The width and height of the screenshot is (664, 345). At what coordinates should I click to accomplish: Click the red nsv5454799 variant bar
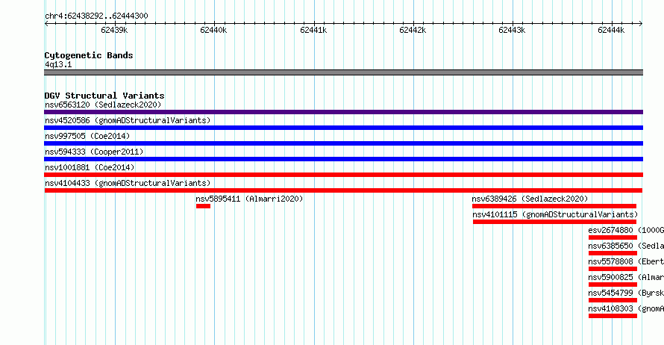(613, 300)
